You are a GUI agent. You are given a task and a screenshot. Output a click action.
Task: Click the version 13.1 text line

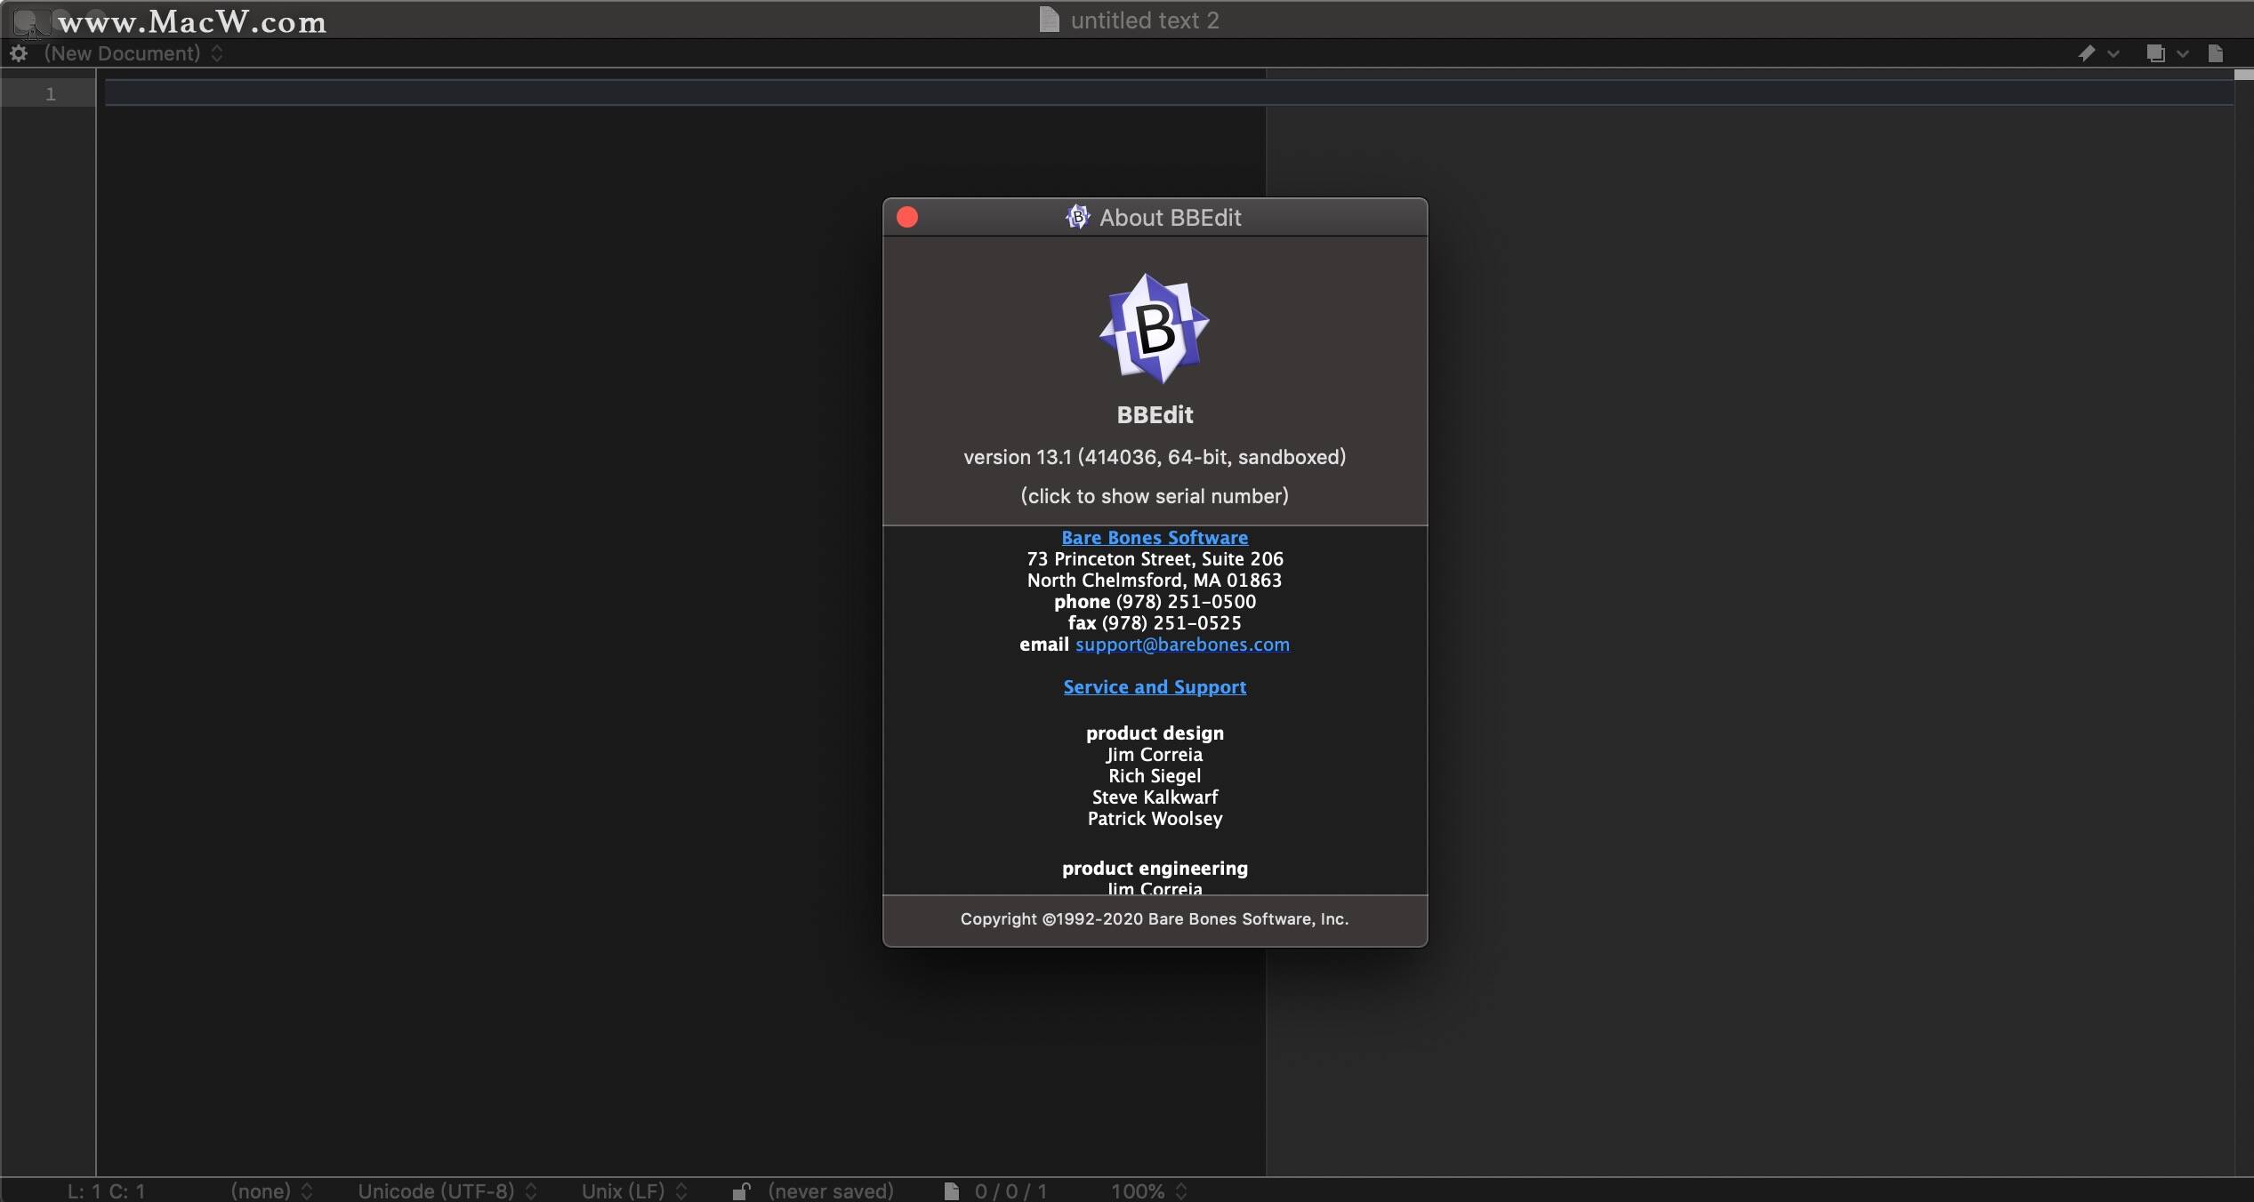[1155, 457]
